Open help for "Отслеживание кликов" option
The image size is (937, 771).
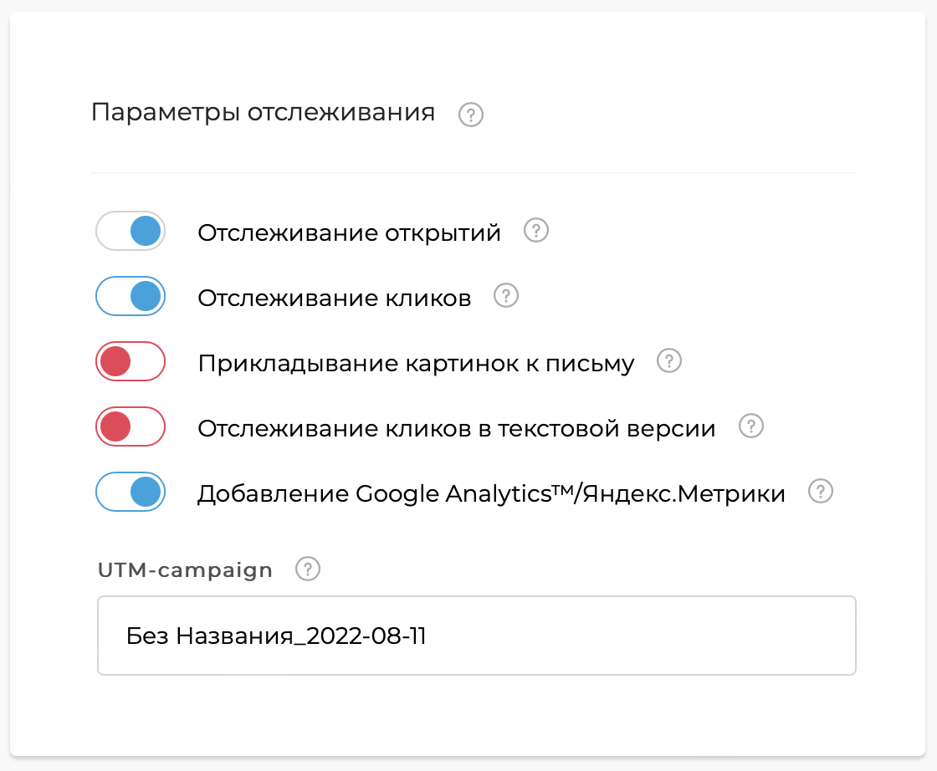click(x=505, y=295)
